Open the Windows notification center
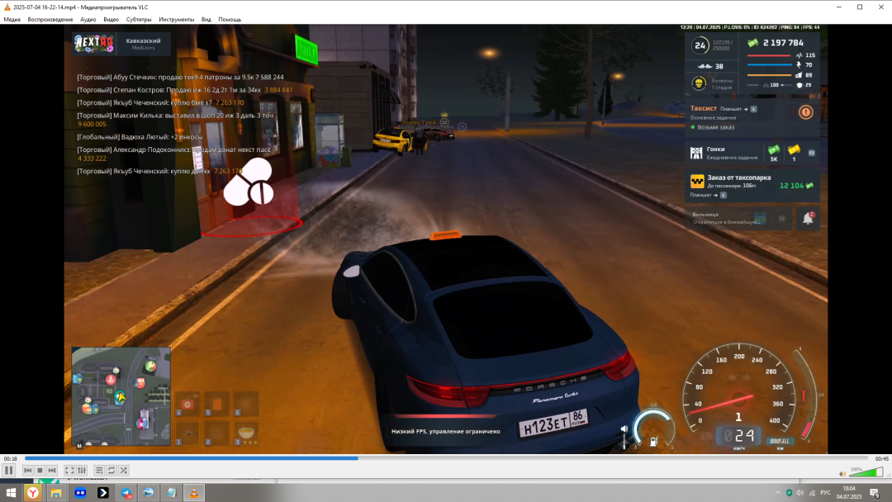892x502 pixels. point(875,492)
